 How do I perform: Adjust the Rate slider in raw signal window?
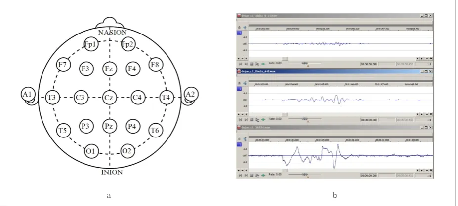pyautogui.click(x=305, y=175)
